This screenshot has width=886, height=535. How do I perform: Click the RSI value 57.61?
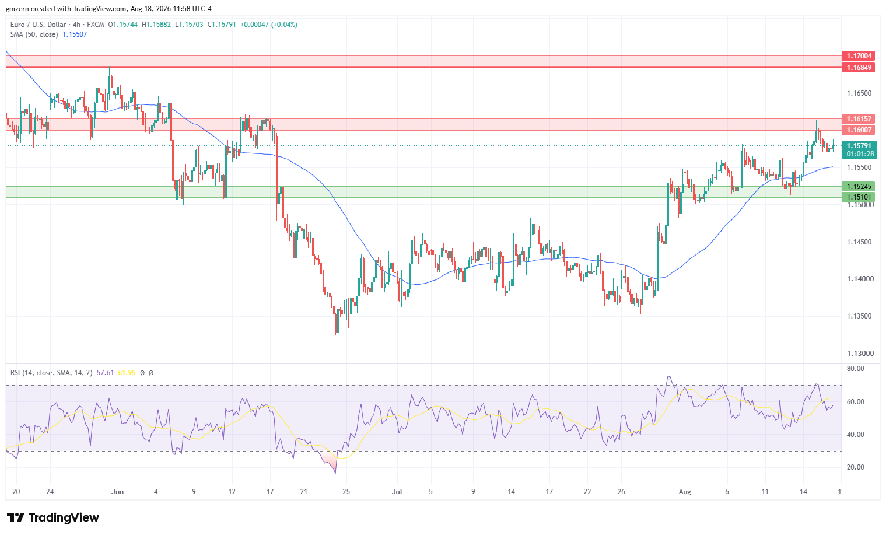(105, 372)
